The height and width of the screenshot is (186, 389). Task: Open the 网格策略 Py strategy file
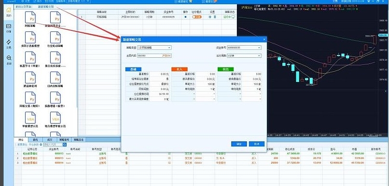tap(30, 19)
